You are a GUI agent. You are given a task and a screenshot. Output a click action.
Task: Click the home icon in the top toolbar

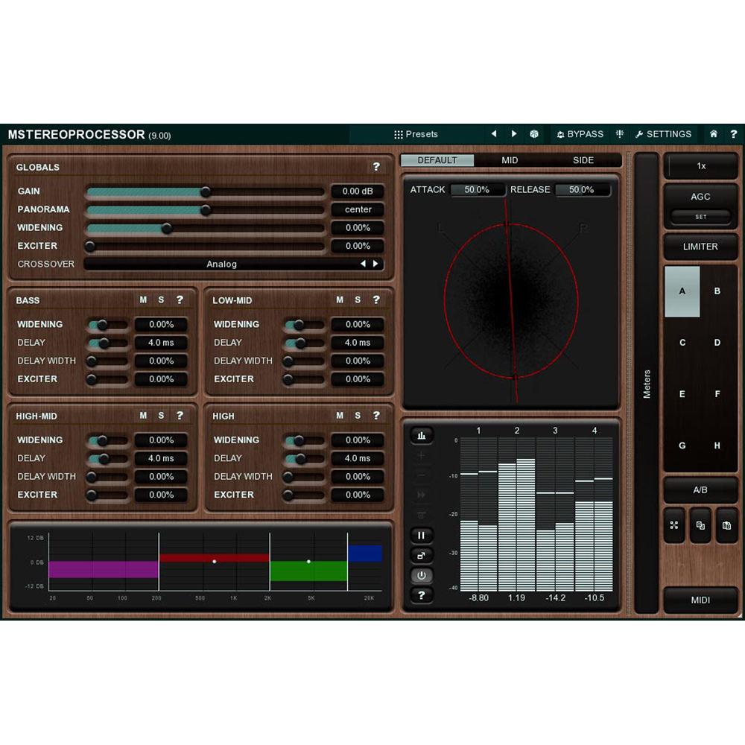pyautogui.click(x=713, y=134)
